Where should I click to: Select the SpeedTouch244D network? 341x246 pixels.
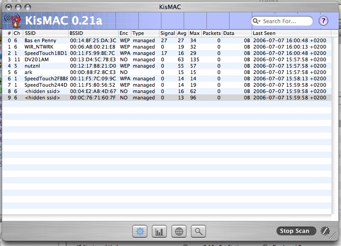pyautogui.click(x=167, y=85)
